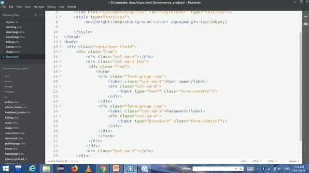The width and height of the screenshot is (309, 173).
Task: Open Eclipse icon in taskbar
Action: tap(60, 169)
